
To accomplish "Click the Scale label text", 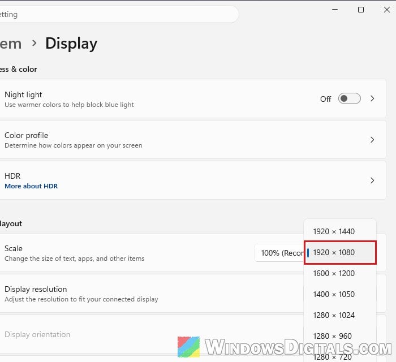I will pyautogui.click(x=14, y=248).
